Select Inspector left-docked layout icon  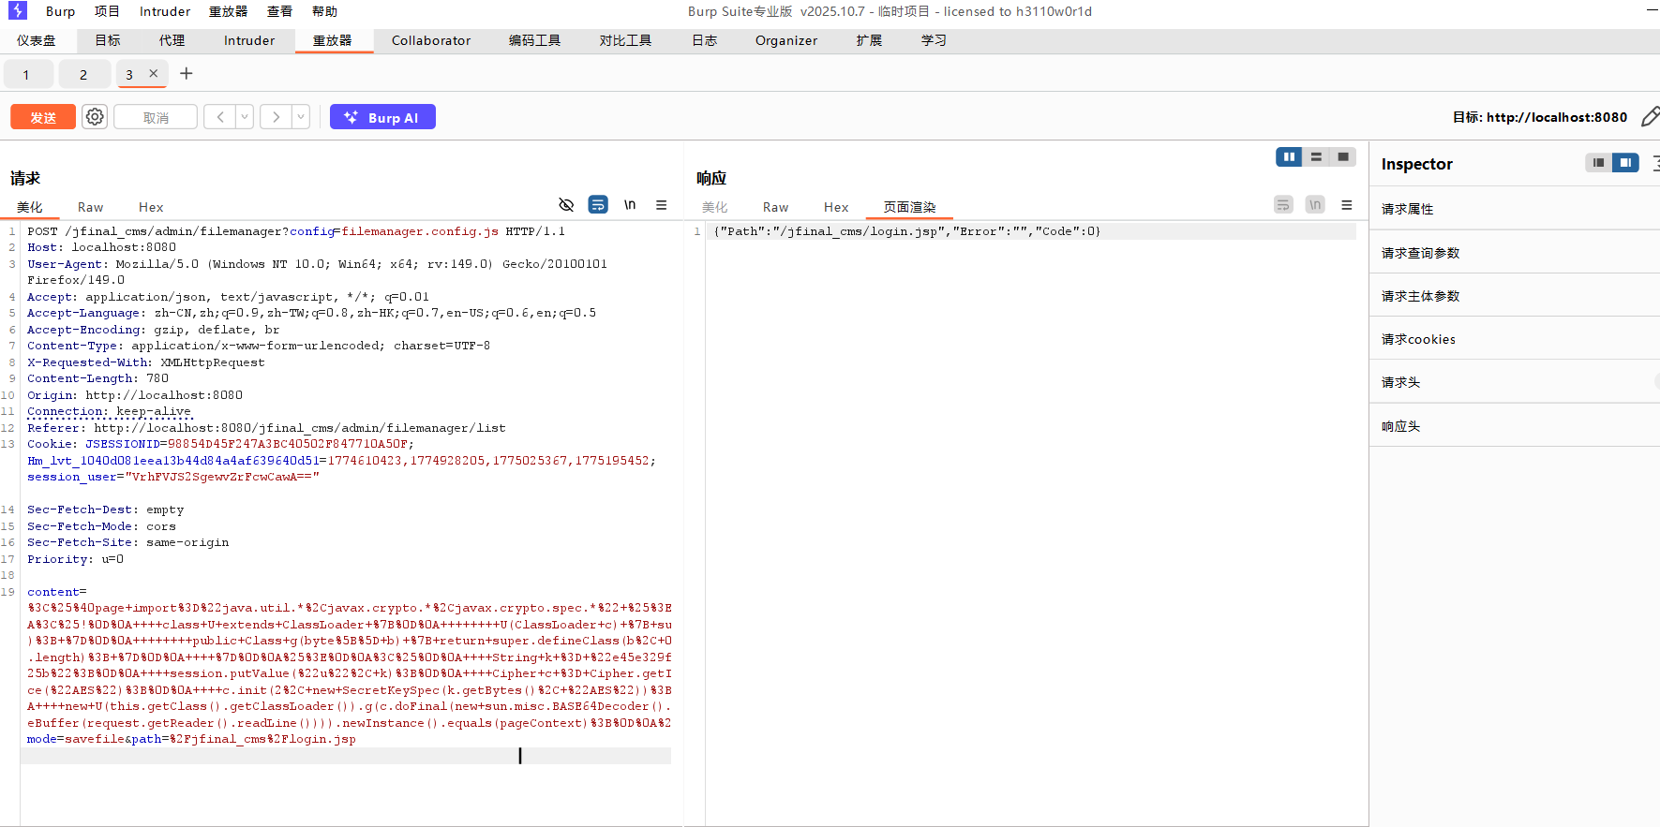pyautogui.click(x=1599, y=163)
